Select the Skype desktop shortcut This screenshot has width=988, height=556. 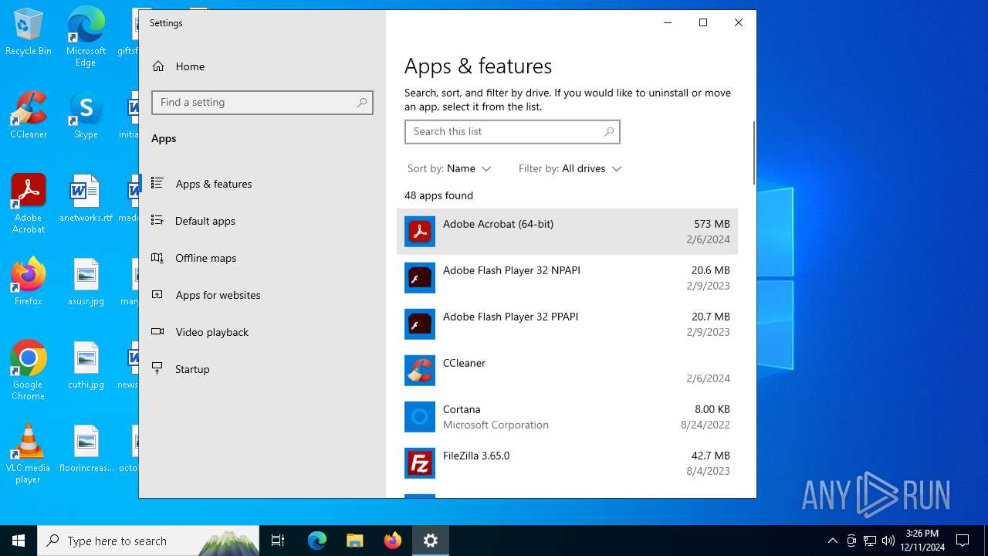(x=86, y=116)
